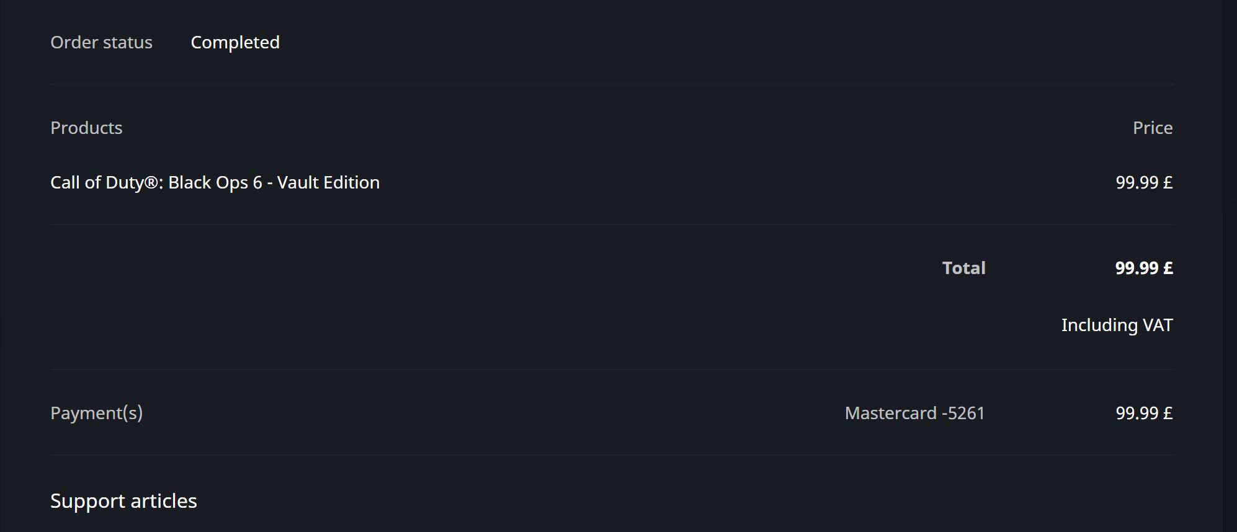Select the bold total amount 99.99 £
The image size is (1237, 532).
click(x=1143, y=268)
